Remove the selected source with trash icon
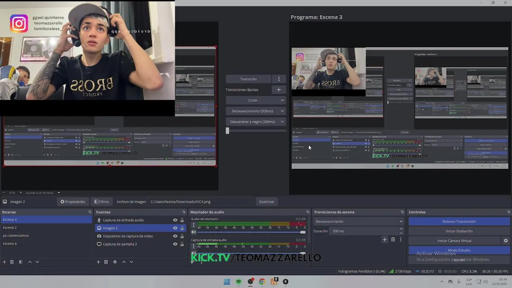512x288 pixels. (x=106, y=262)
